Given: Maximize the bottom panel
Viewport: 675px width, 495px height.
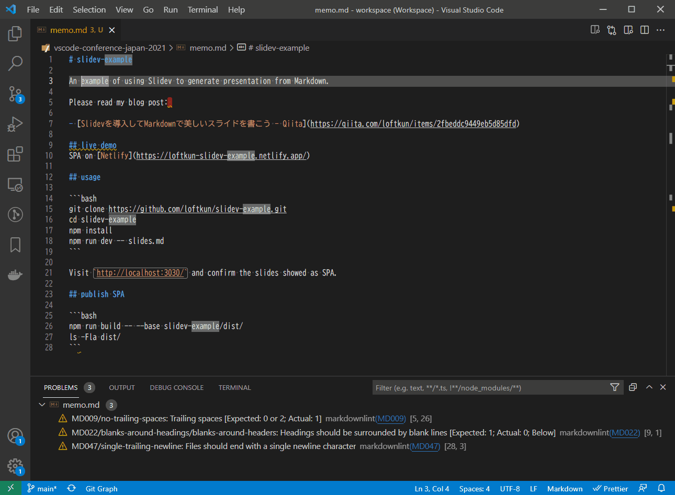Looking at the screenshot, I should (649, 387).
